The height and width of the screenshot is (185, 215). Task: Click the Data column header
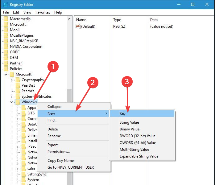tap(154, 20)
